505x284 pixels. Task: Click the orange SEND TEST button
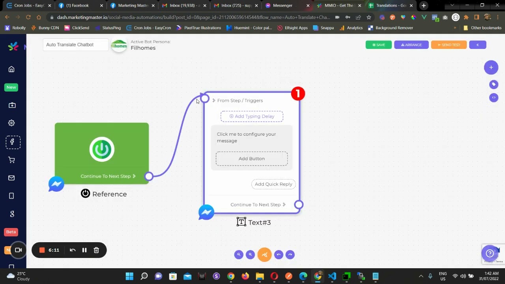click(449, 45)
